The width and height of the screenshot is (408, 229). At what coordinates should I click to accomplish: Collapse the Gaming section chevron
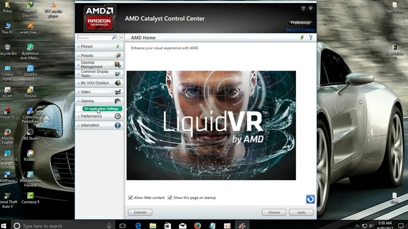tap(79, 101)
